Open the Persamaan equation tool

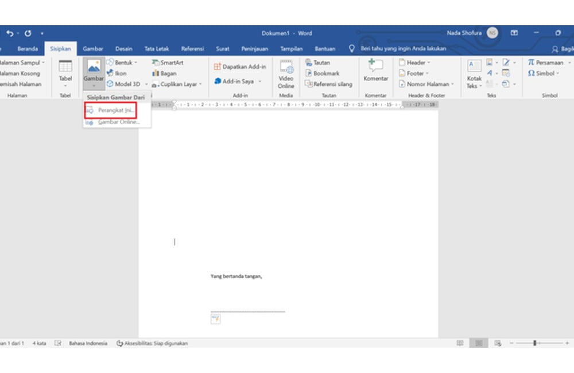(x=545, y=62)
